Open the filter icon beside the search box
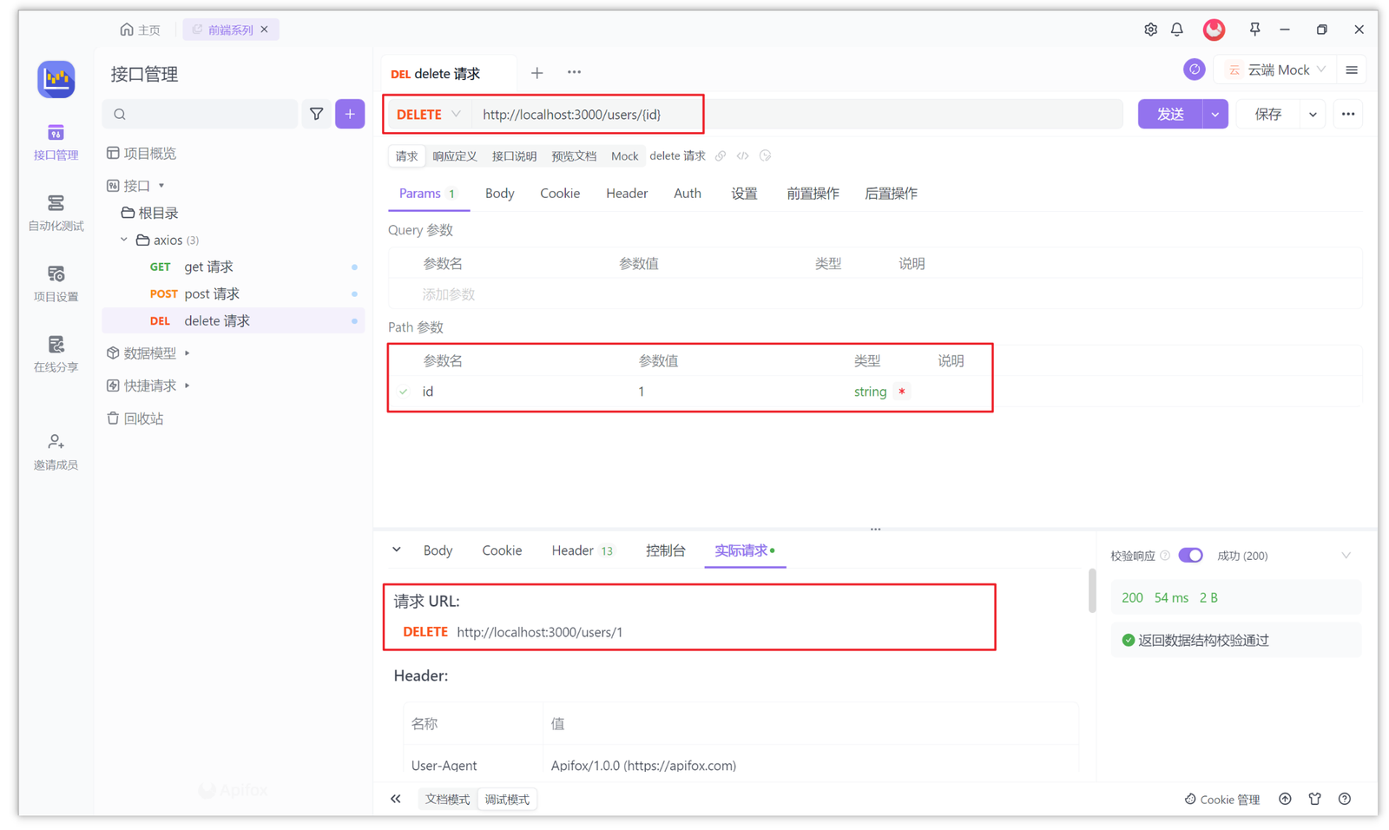The image size is (1389, 830). pyautogui.click(x=316, y=114)
